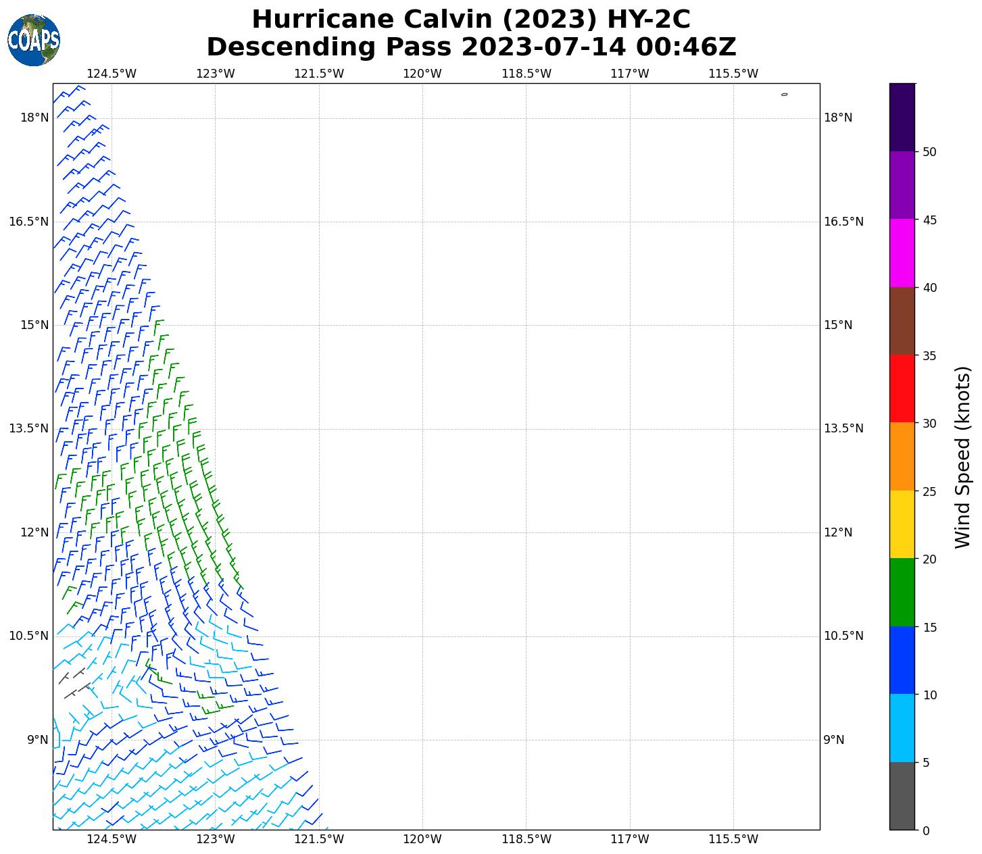982x854 pixels.
Task: Click the Descending Pass 2023-07-14 00:46Z subtitle
Action: (x=471, y=47)
